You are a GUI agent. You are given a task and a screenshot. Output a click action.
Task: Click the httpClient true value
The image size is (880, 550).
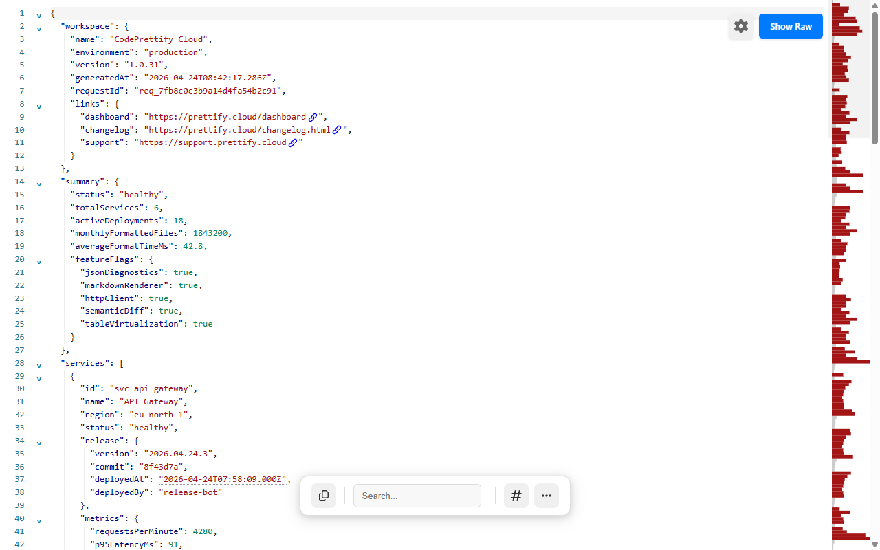[x=158, y=298]
